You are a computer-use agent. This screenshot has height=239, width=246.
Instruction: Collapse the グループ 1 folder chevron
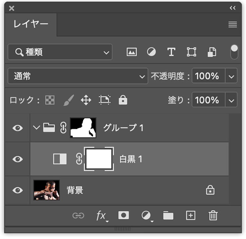click(37, 128)
